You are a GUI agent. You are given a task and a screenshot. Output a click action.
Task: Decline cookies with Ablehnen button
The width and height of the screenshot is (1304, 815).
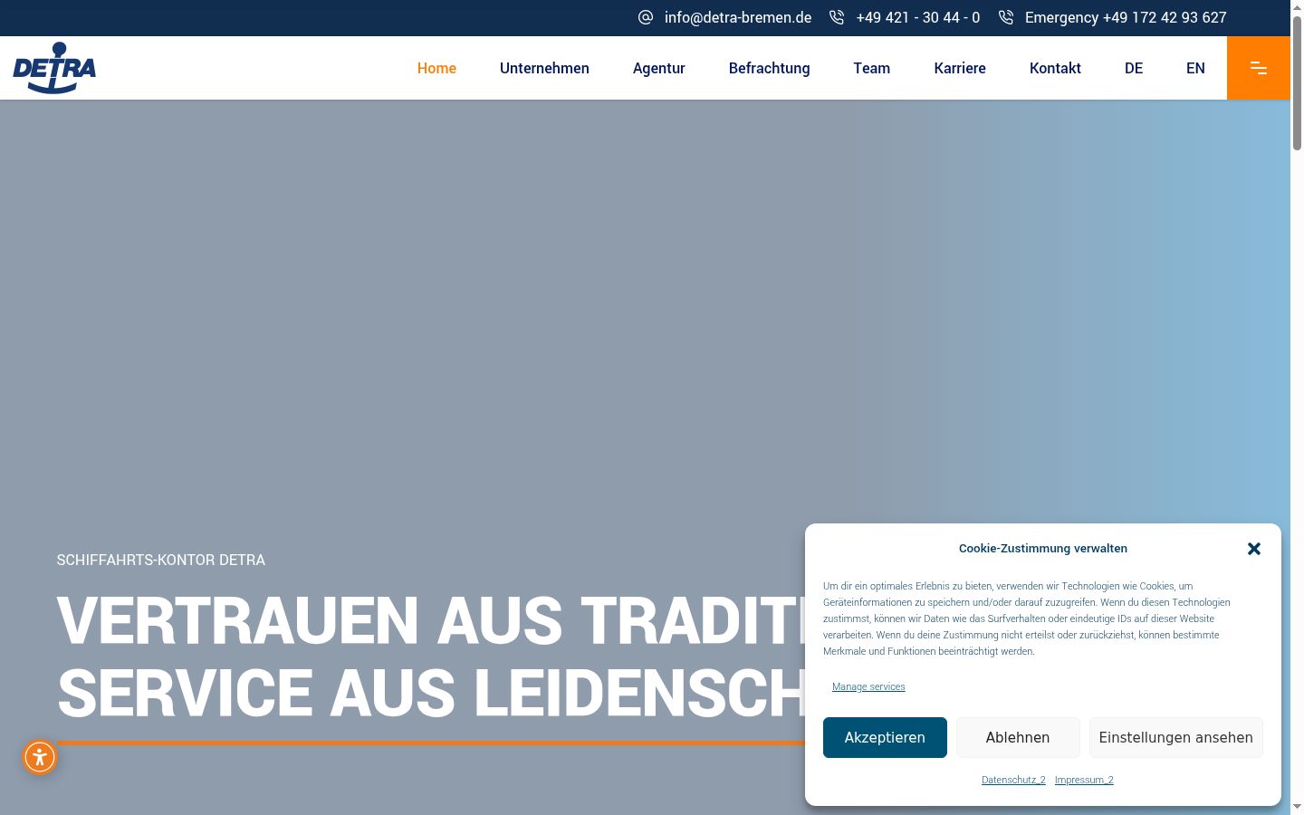(x=1018, y=737)
